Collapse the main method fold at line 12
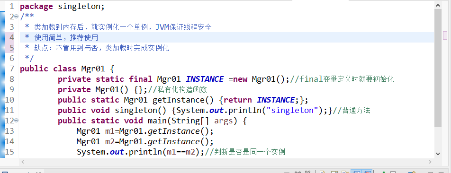 17,121
